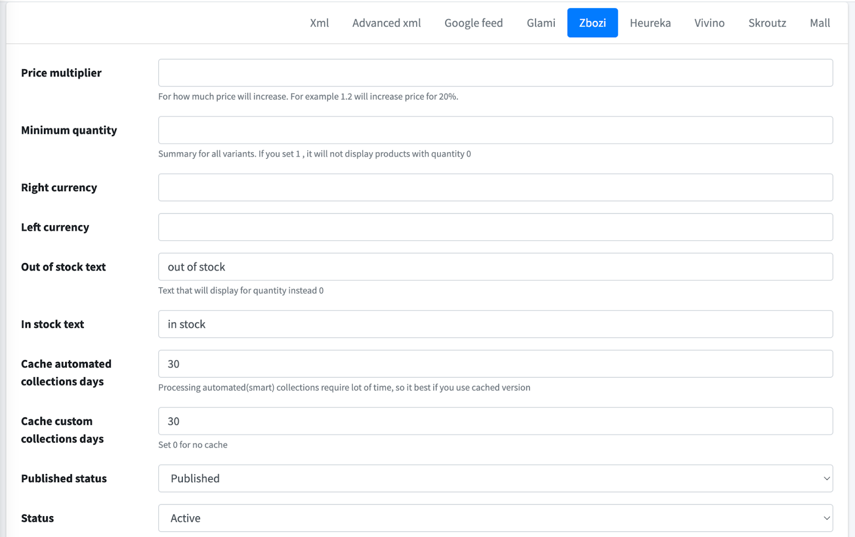This screenshot has width=855, height=537.
Task: Click the Out of stock text label
Action: 64,267
